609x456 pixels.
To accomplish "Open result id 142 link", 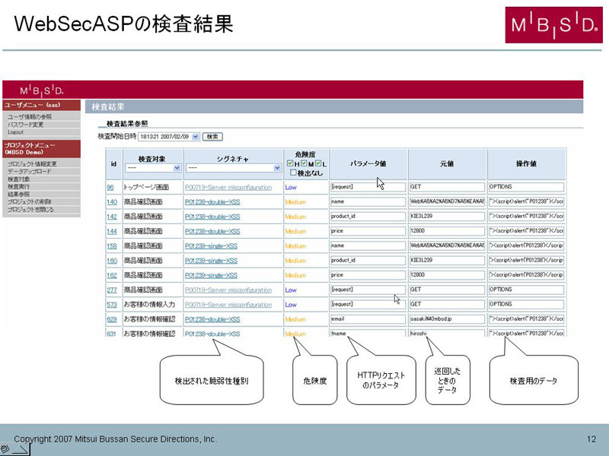I will (x=112, y=217).
